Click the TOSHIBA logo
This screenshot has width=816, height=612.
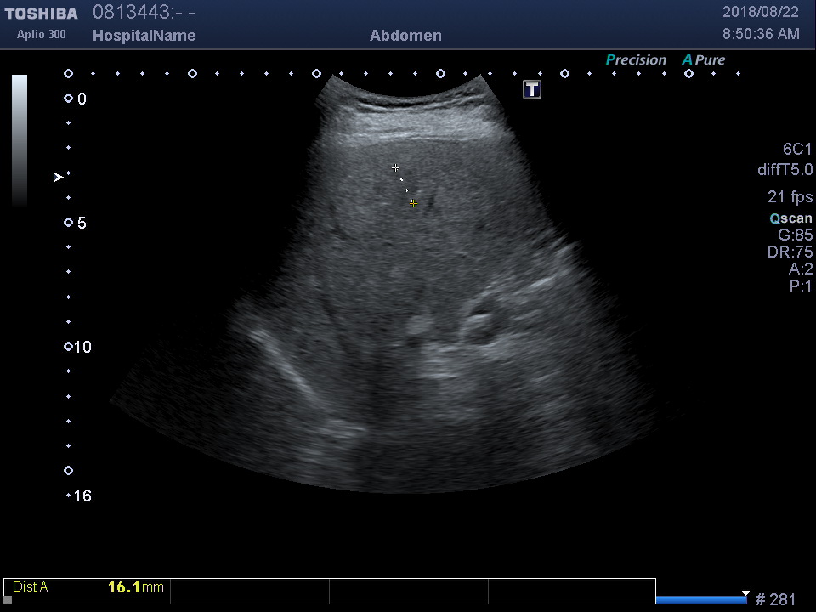(x=41, y=14)
